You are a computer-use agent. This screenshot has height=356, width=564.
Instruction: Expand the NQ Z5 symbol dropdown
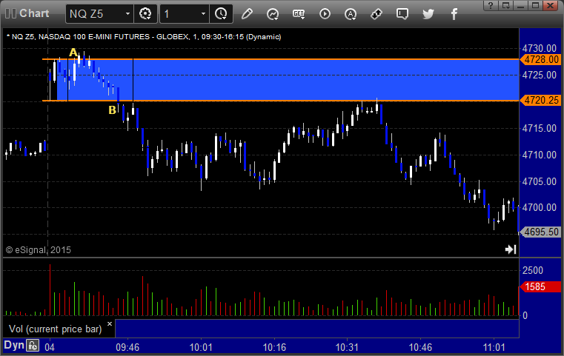click(127, 14)
